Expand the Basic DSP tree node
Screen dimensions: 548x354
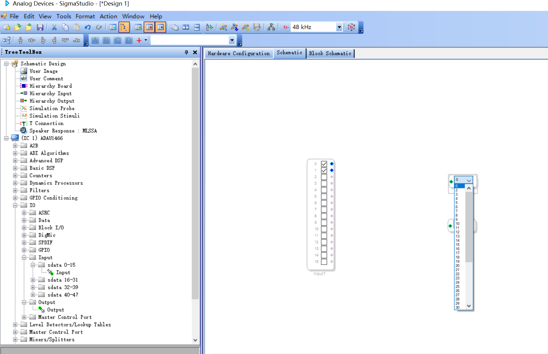pyautogui.click(x=15, y=168)
